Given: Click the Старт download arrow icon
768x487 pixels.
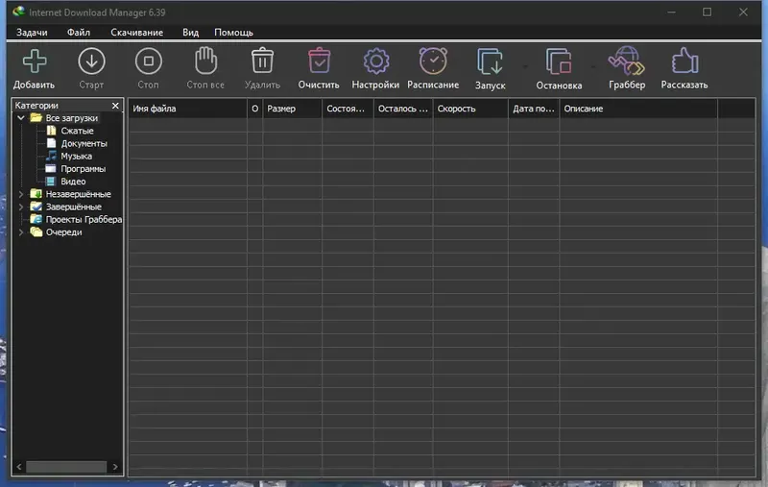Looking at the screenshot, I should coord(91,61).
